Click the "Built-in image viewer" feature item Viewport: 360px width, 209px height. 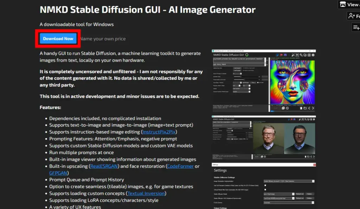123,159
